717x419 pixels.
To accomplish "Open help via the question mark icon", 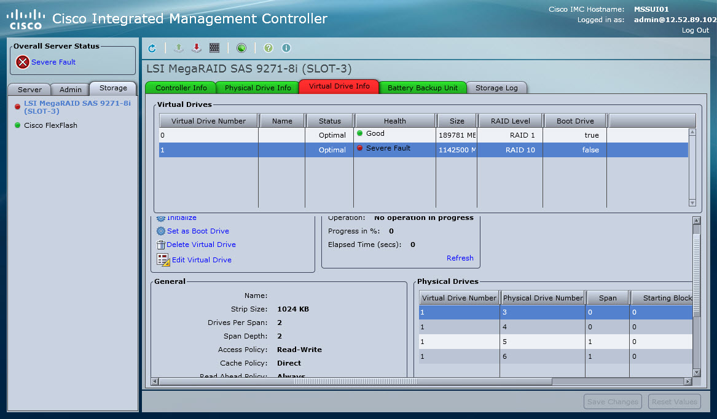I will point(268,48).
